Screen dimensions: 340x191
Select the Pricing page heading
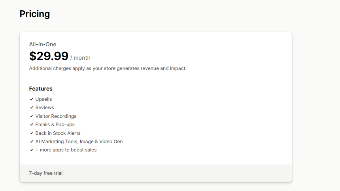pyautogui.click(x=35, y=14)
